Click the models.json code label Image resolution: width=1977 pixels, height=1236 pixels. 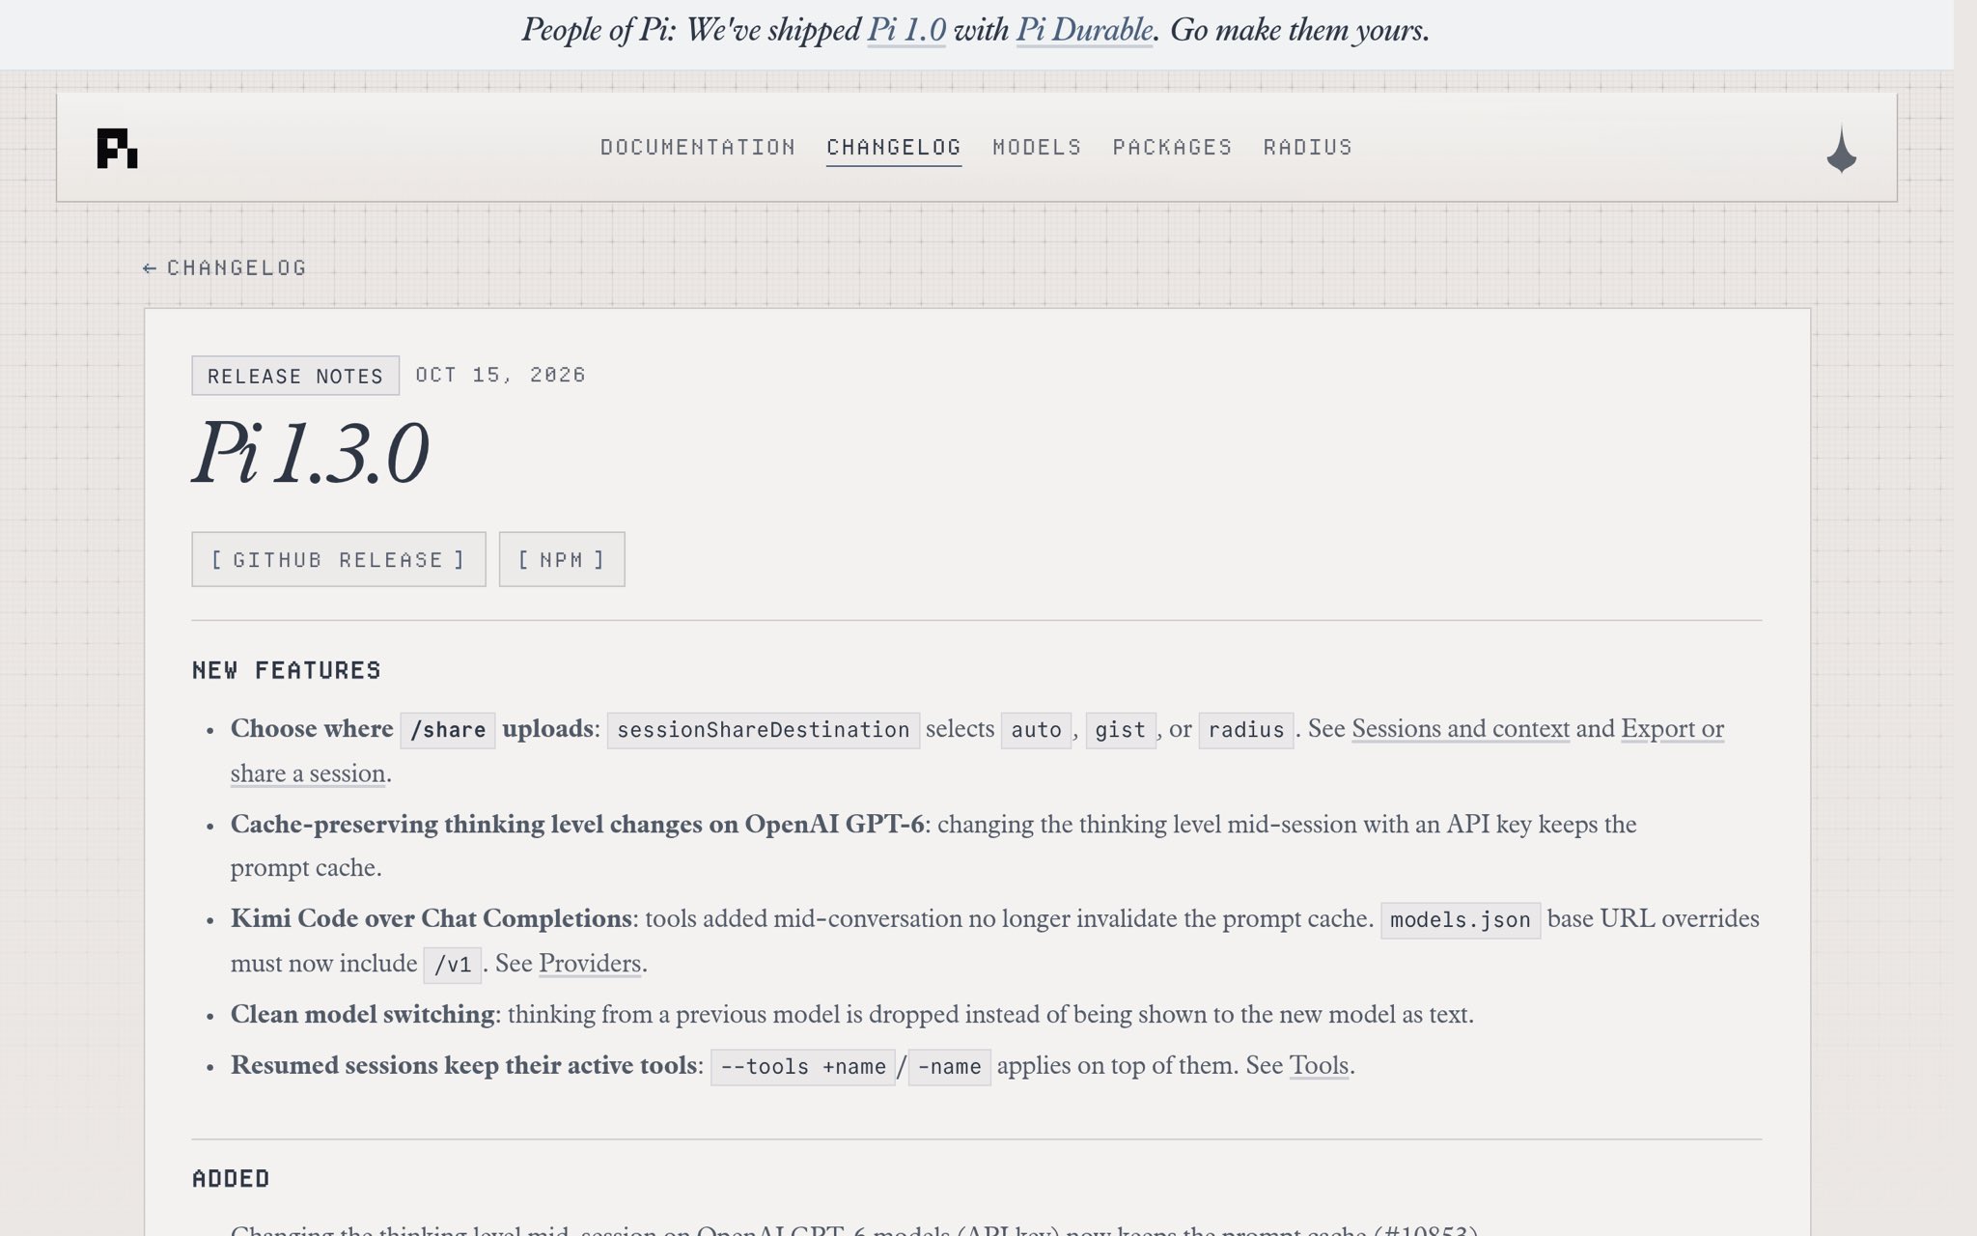pos(1461,920)
